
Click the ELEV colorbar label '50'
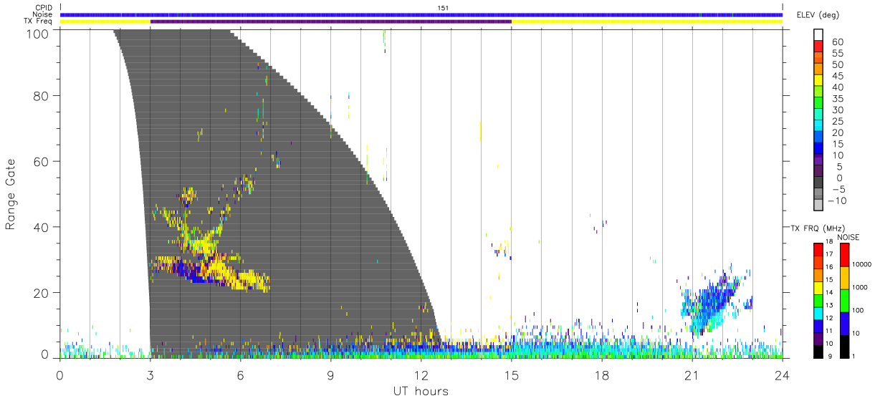point(838,65)
